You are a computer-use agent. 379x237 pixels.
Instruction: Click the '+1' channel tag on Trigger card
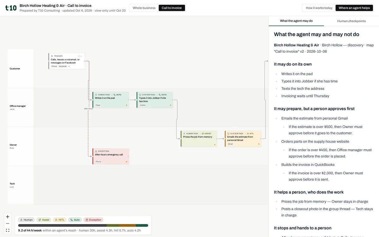69,66
